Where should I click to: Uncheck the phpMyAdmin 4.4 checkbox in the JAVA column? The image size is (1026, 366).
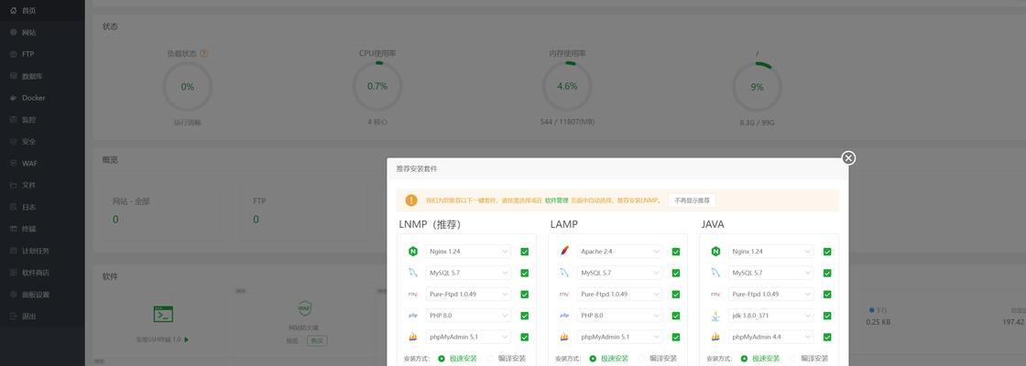827,338
